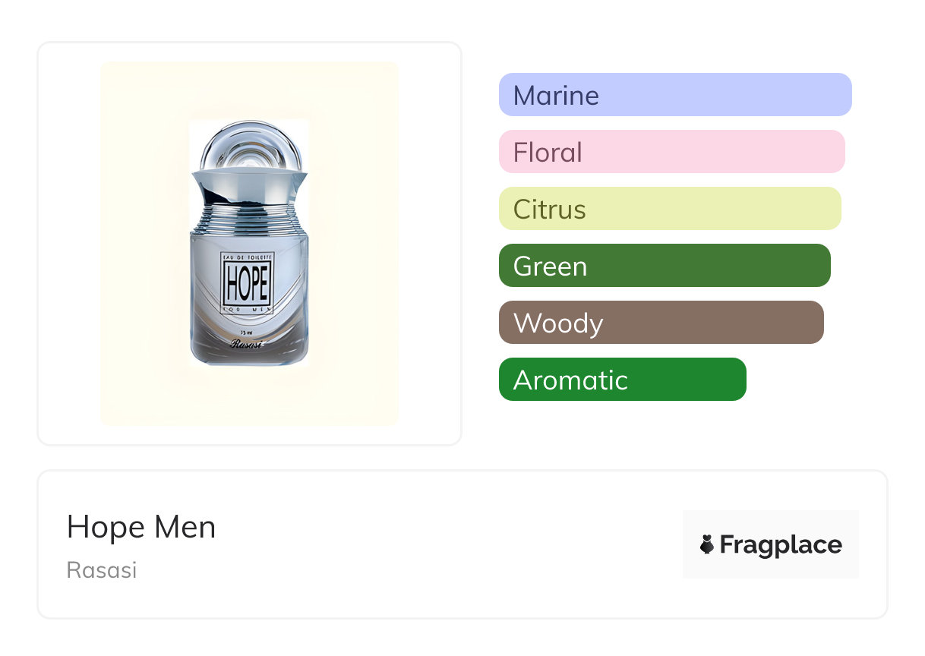Choose the pink Floral accord bar
Screen dimensions: 925x656
click(x=671, y=152)
